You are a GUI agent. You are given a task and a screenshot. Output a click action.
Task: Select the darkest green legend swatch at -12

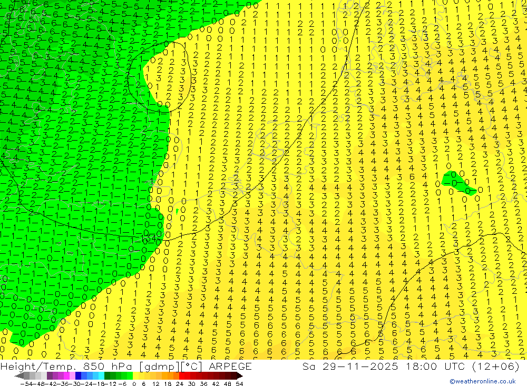(x=107, y=375)
